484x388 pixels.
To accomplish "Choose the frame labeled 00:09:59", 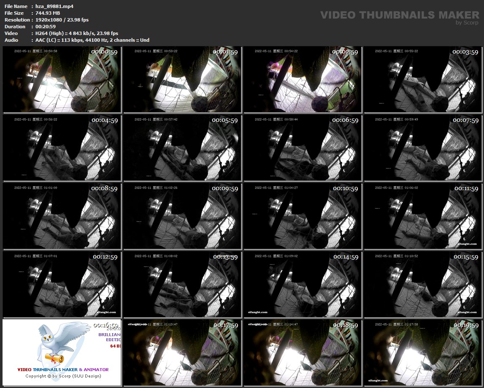I will click(182, 216).
